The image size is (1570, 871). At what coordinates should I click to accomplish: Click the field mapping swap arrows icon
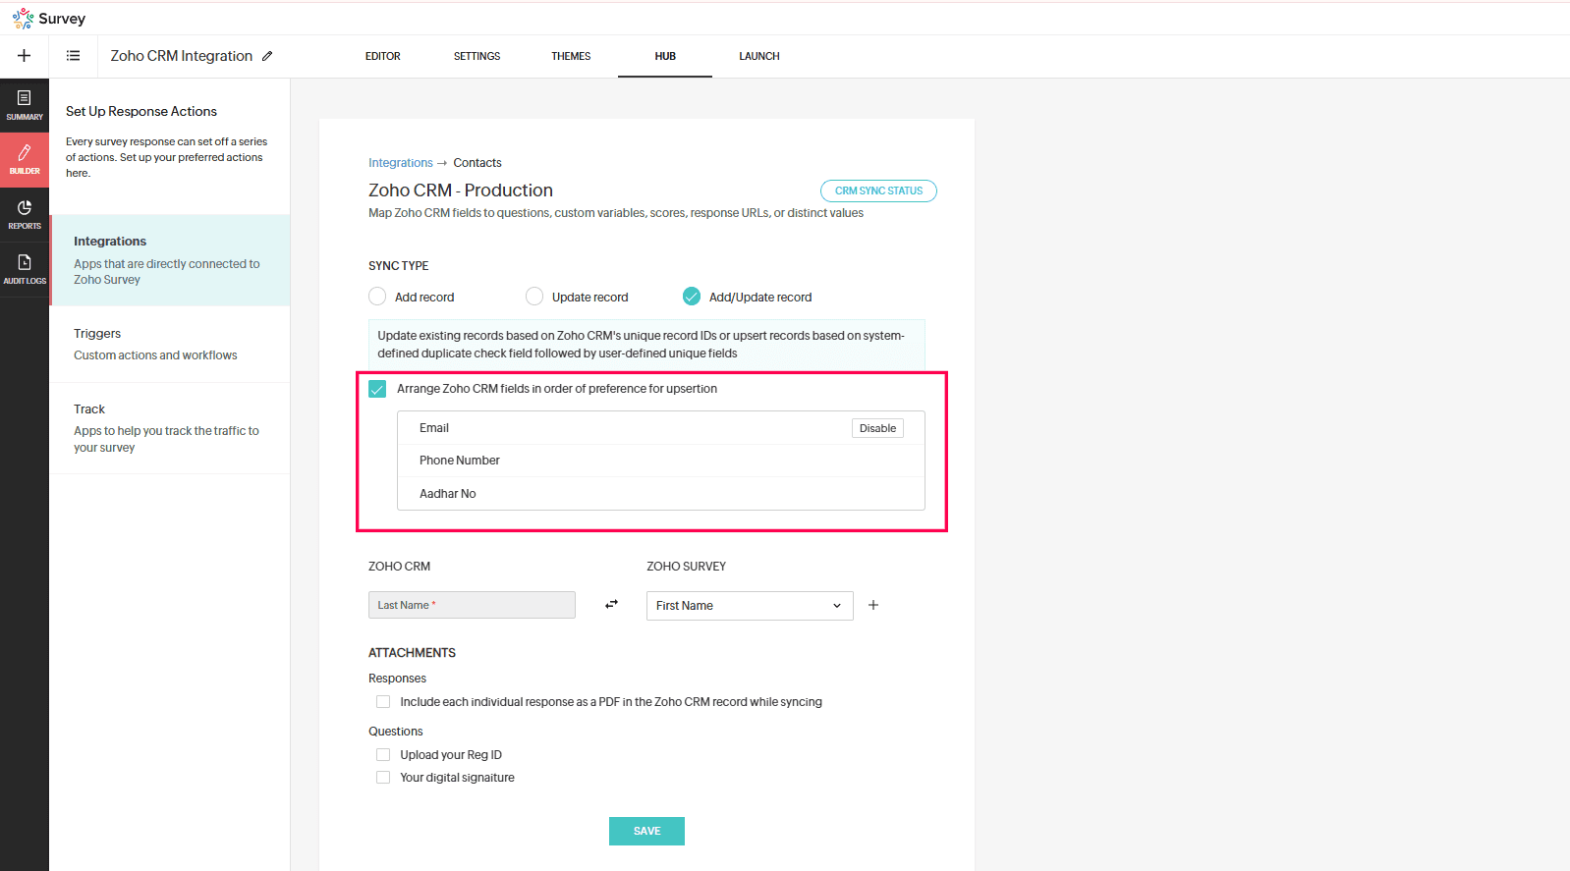611,605
